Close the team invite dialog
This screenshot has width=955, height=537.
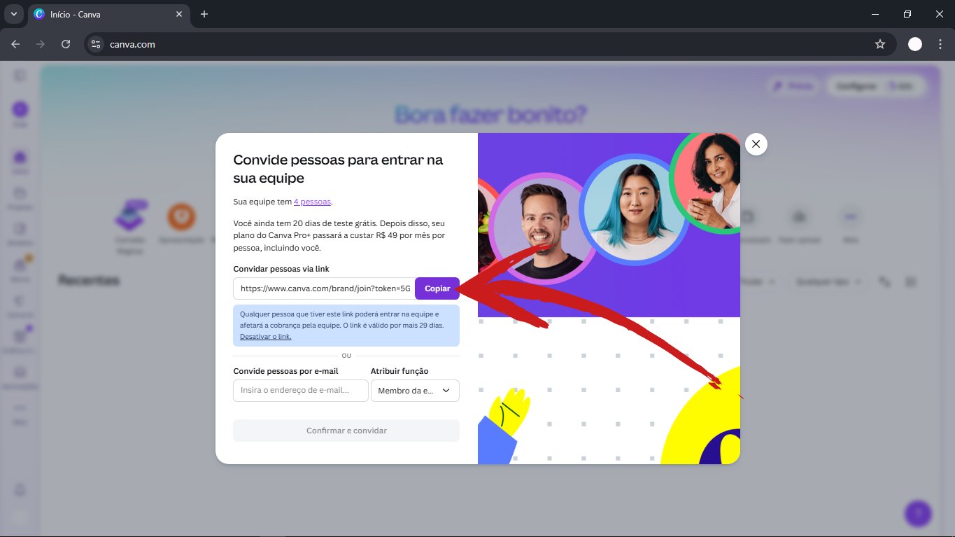[x=756, y=144]
